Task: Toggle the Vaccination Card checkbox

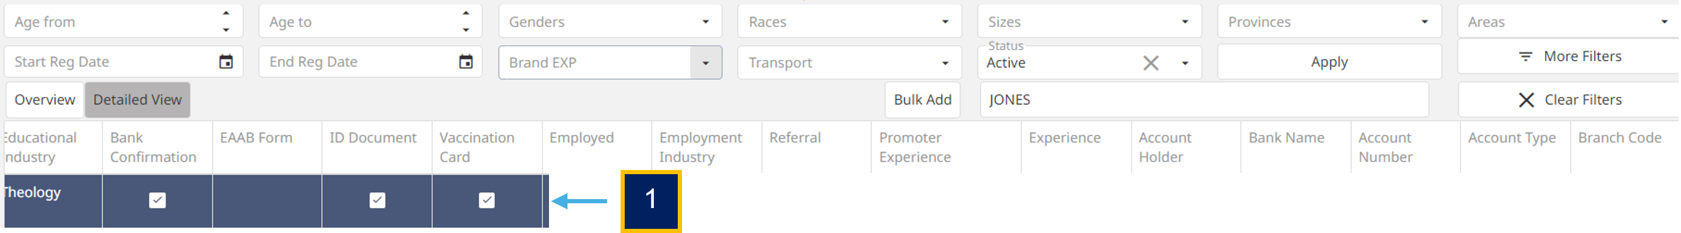Action: [488, 200]
